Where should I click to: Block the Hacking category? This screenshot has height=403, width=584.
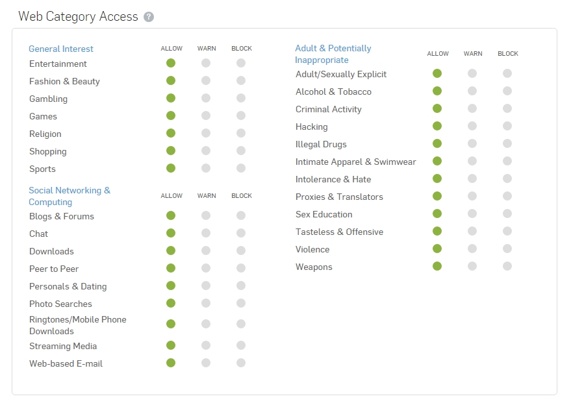point(507,126)
